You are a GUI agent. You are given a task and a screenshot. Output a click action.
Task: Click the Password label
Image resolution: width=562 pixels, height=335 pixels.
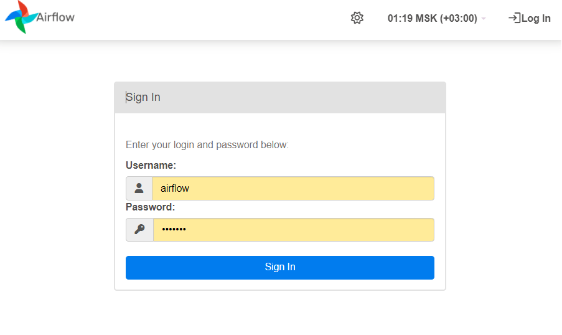coord(150,207)
